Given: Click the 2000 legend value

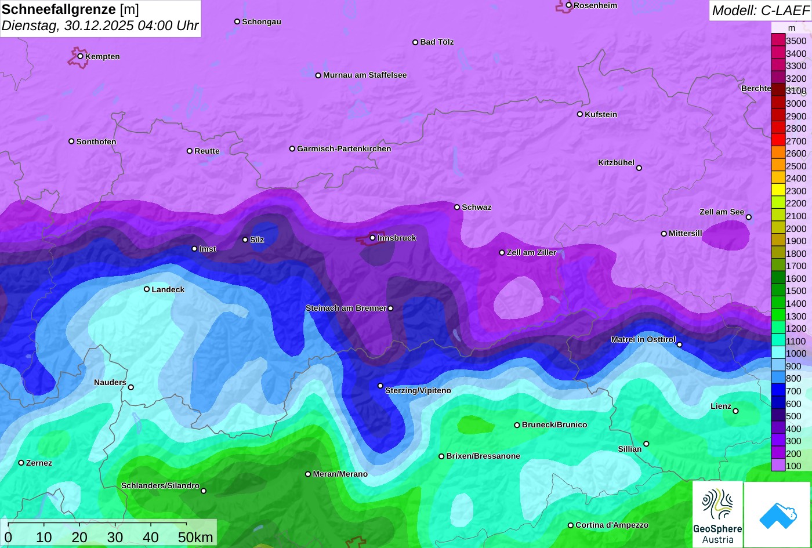Looking at the screenshot, I should coord(796,228).
